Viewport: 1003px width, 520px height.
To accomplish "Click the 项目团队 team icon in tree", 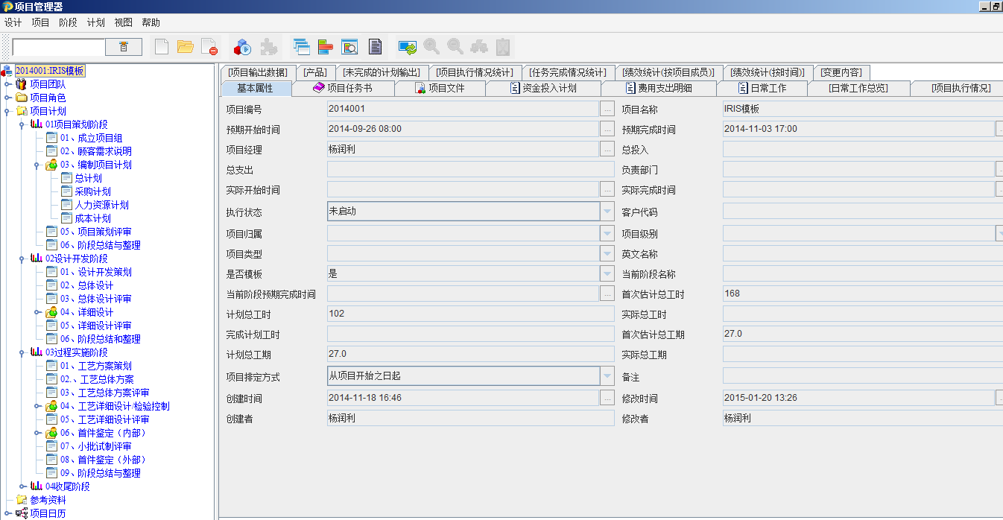I will [x=21, y=84].
